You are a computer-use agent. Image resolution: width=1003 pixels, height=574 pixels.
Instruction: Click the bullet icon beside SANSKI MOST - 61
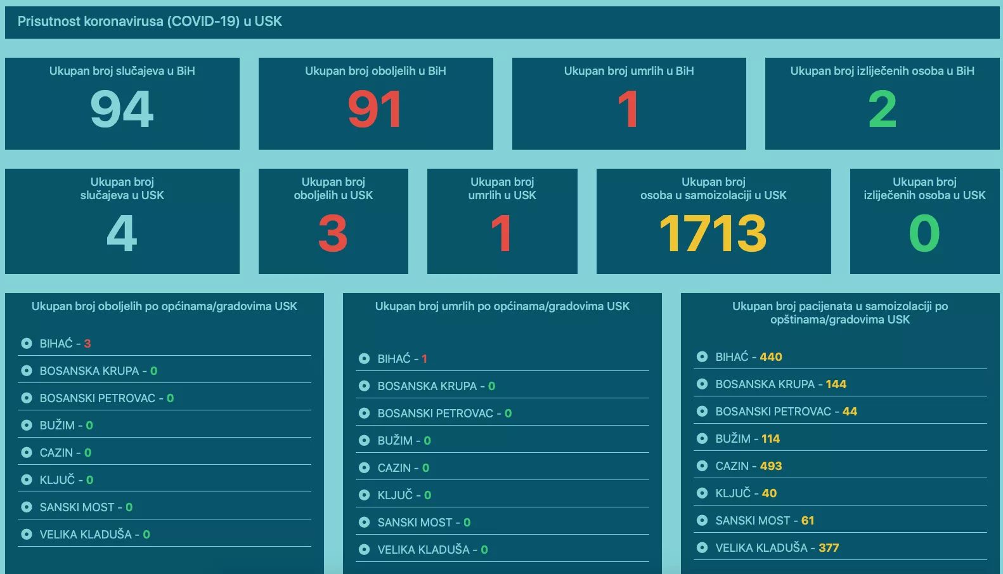(702, 521)
